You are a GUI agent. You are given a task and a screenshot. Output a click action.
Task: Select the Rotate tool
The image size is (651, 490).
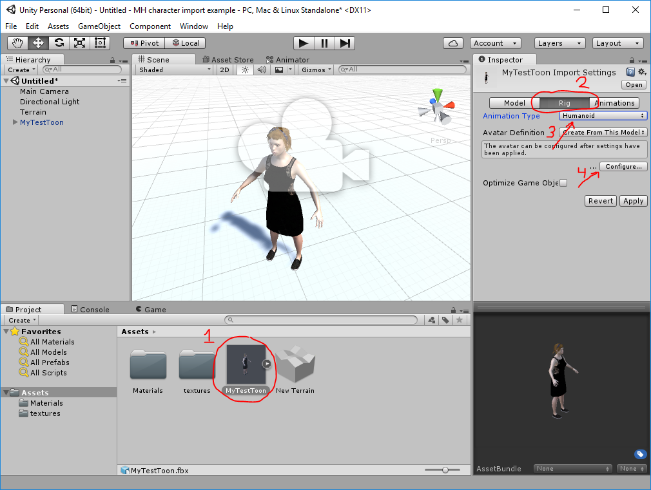pos(59,43)
